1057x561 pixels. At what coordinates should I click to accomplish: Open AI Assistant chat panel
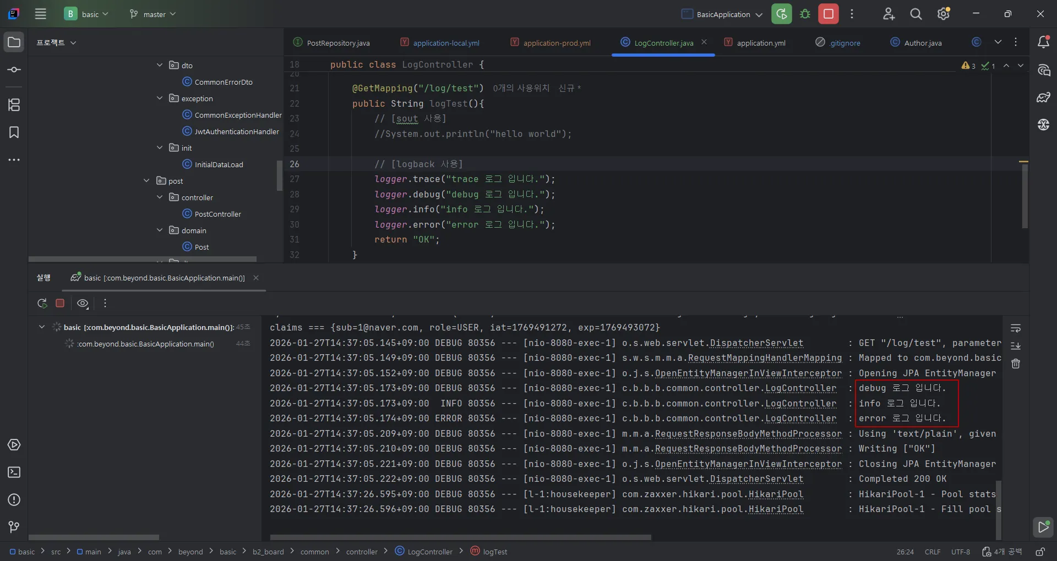pyautogui.click(x=1043, y=70)
